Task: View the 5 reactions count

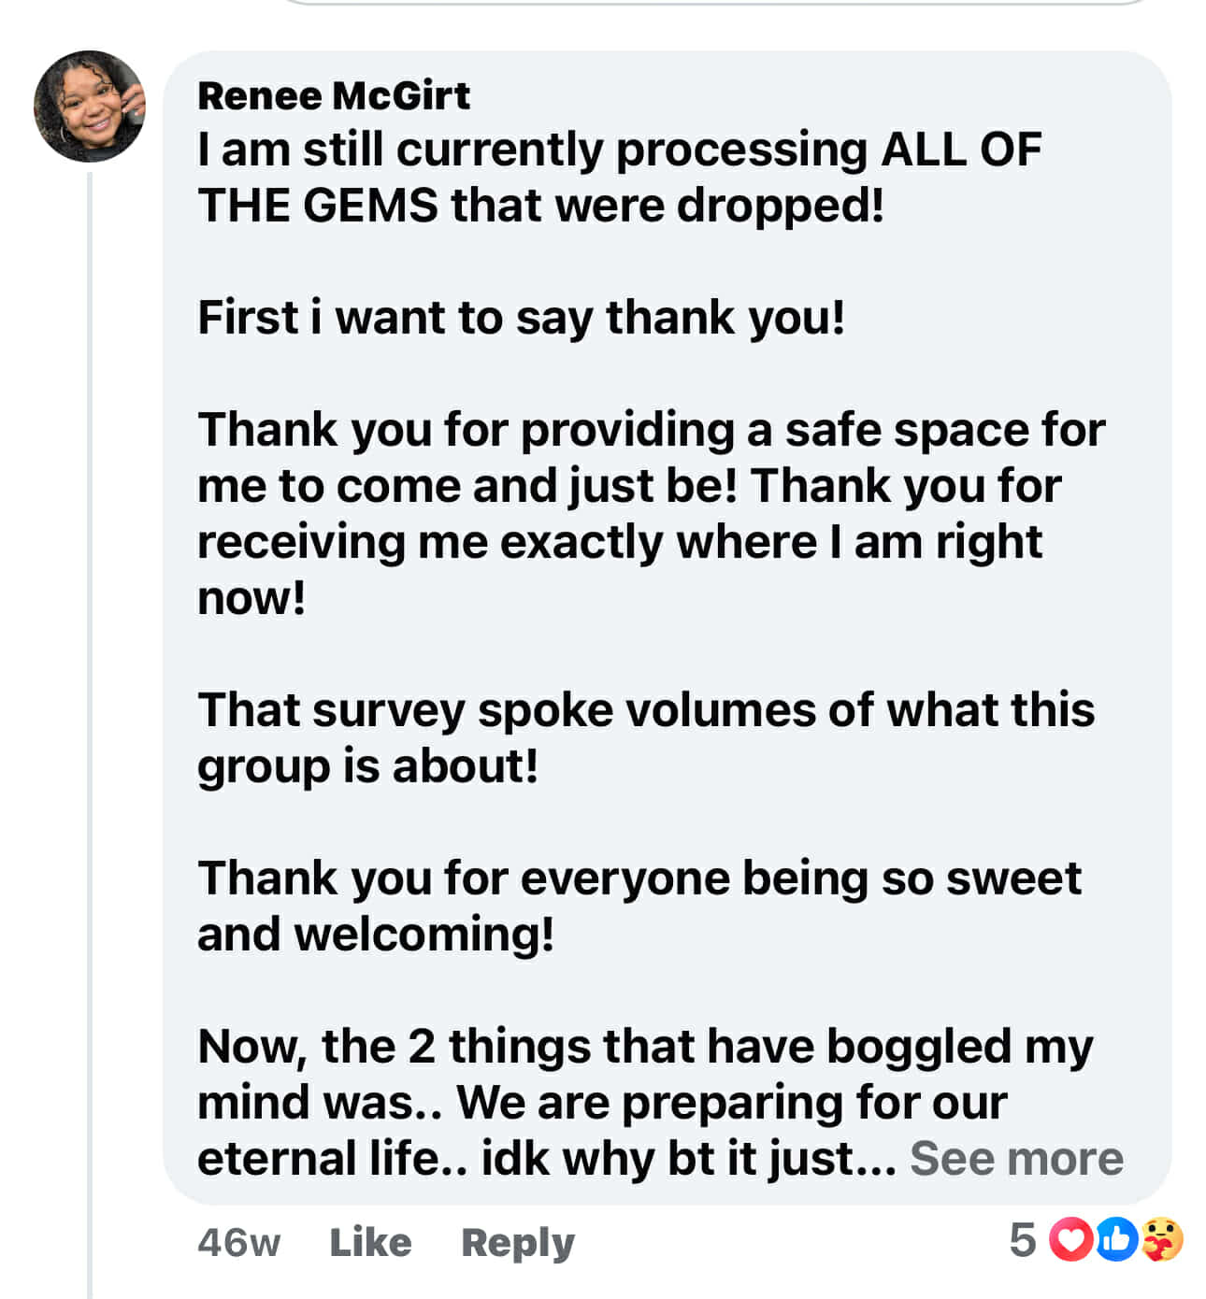Action: [x=1022, y=1240]
